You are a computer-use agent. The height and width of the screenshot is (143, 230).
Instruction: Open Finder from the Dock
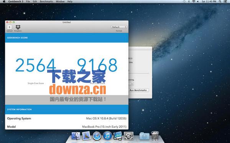point(76,136)
